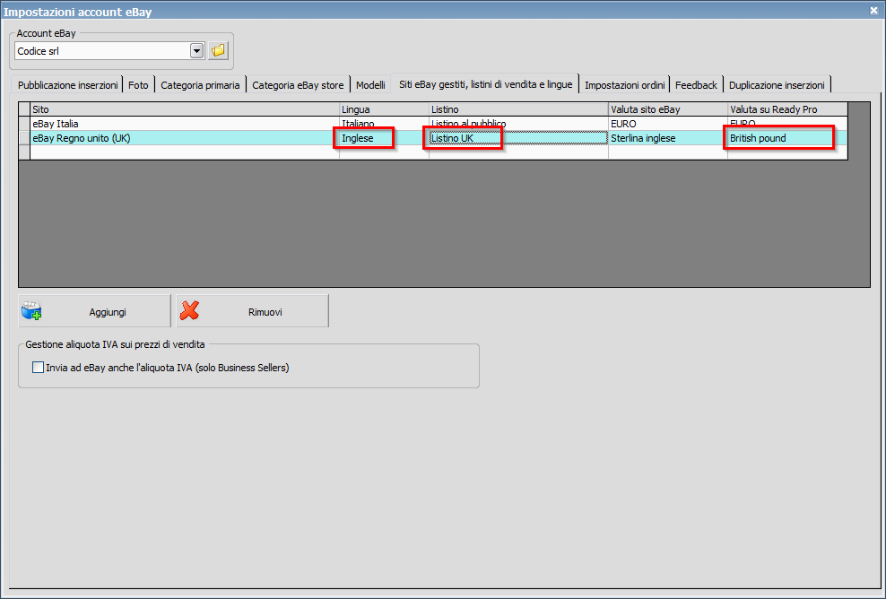Click the Sterlina inglese cell

click(x=668, y=138)
